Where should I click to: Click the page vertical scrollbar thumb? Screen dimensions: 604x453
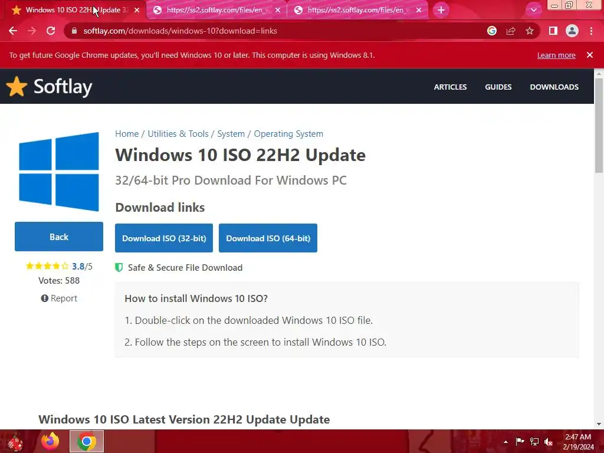click(x=599, y=125)
